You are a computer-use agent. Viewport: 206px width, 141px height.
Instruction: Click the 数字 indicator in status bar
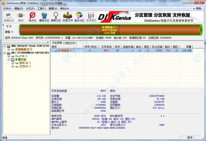[190, 138]
